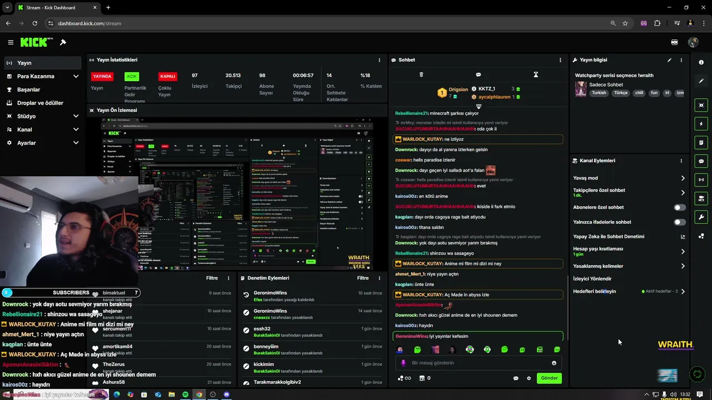This screenshot has width=712, height=400.
Task: Click the browser address bar showing dashboard.kick.com/stream
Action: pyautogui.click(x=328, y=23)
